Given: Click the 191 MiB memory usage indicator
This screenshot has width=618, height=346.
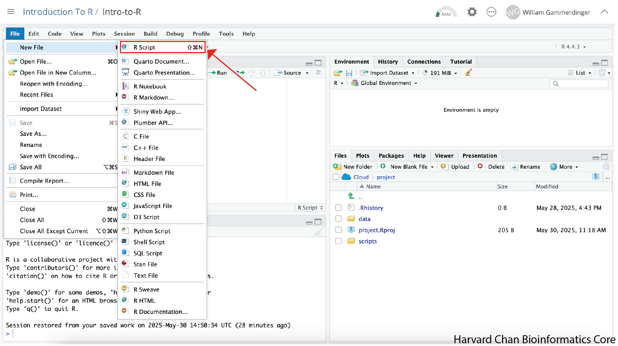Looking at the screenshot, I should coord(440,73).
